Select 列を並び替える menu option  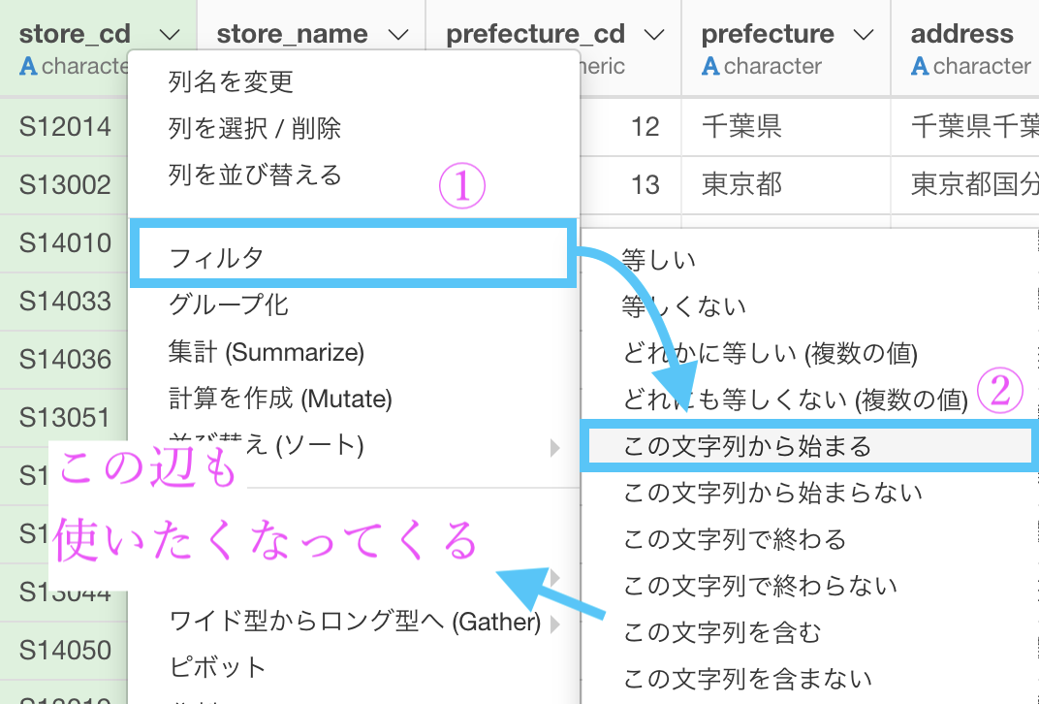coord(254,176)
